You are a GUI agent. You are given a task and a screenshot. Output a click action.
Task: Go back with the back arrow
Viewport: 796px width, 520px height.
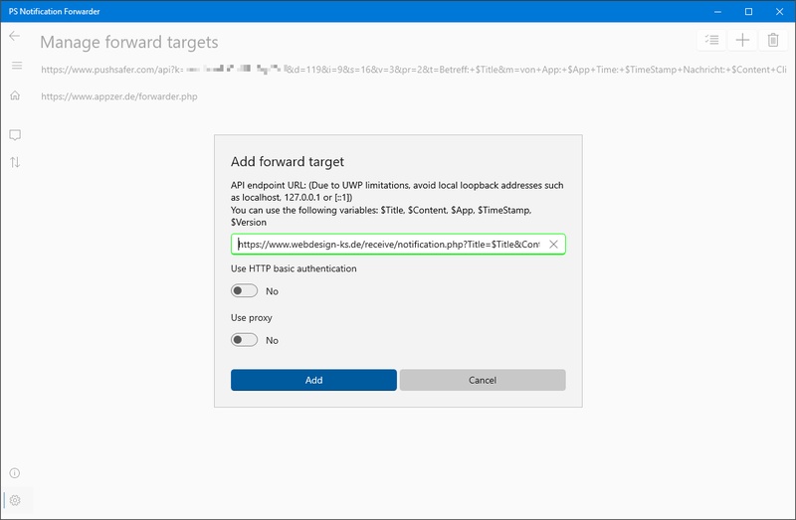click(x=15, y=36)
